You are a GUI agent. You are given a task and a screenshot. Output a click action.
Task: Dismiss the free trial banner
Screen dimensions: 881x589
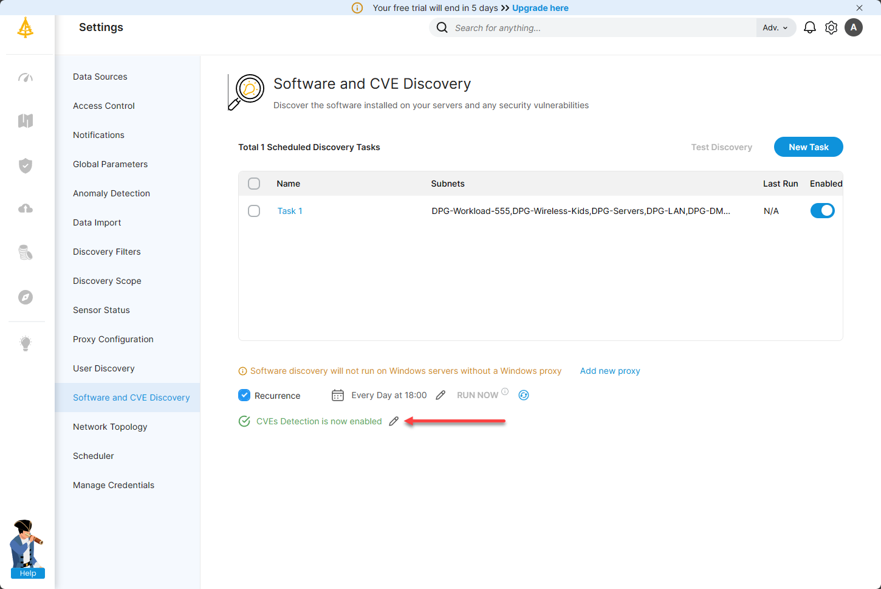859,8
